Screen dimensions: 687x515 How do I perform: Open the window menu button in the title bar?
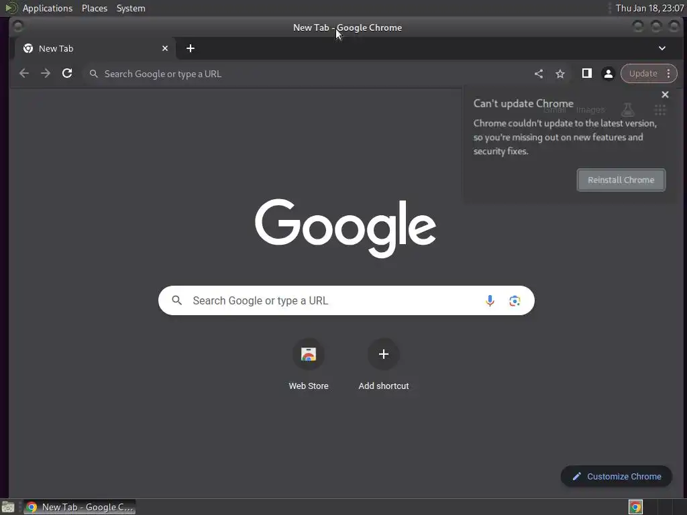tap(18, 27)
